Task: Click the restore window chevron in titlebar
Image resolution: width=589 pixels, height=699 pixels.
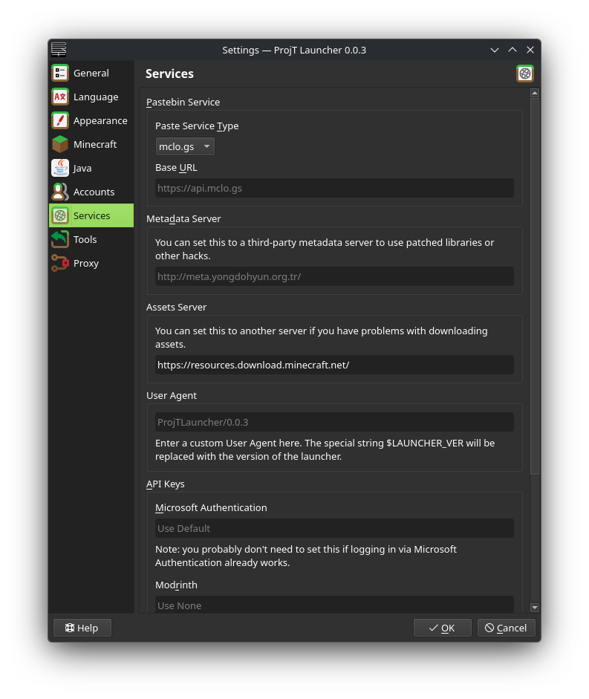Action: coord(512,50)
